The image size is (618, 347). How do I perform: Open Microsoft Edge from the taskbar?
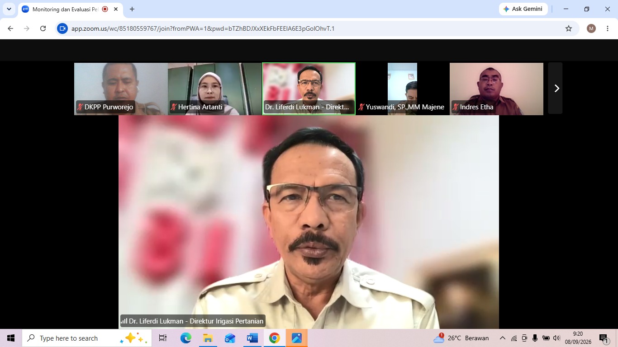(185, 338)
